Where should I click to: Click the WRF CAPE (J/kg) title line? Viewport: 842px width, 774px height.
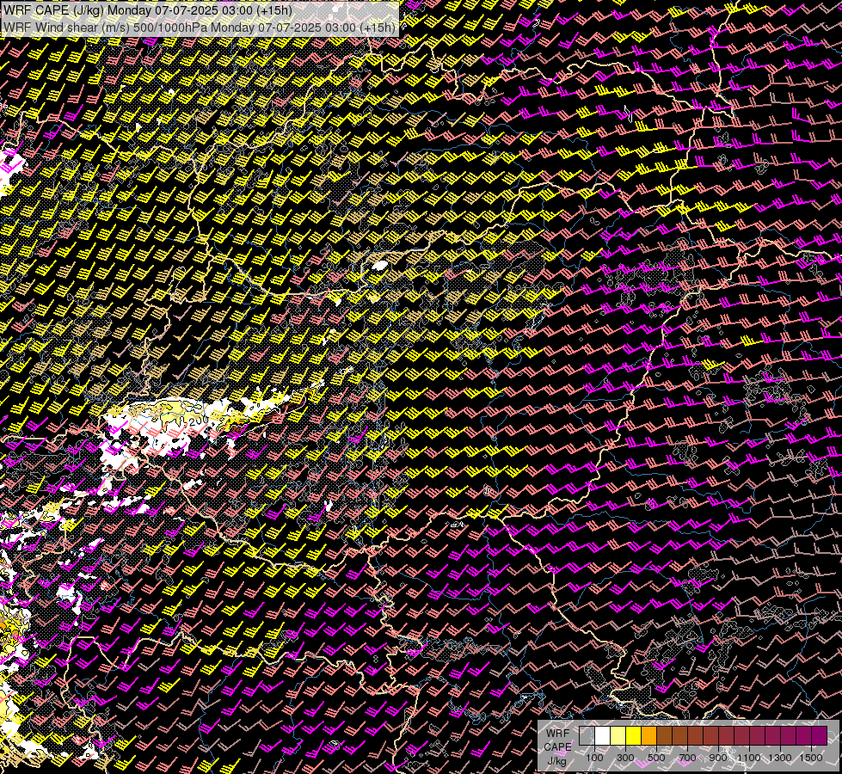pyautogui.click(x=148, y=10)
